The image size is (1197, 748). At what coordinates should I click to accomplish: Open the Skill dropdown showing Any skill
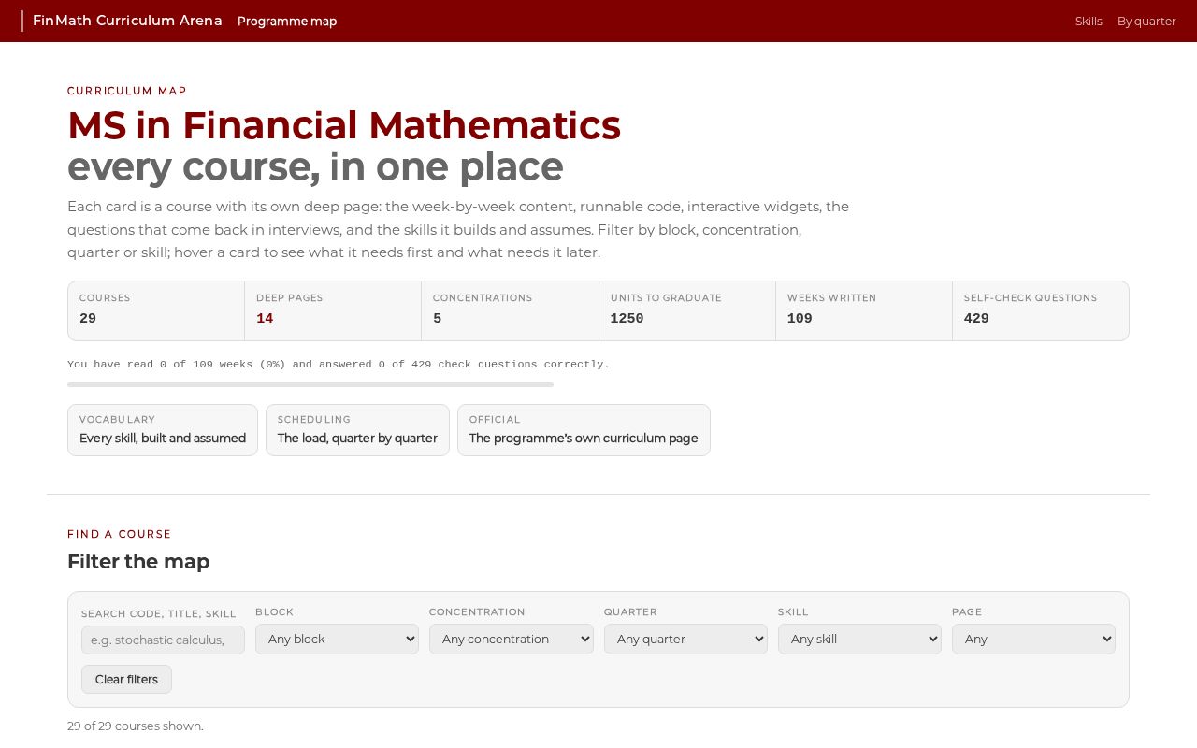(859, 640)
